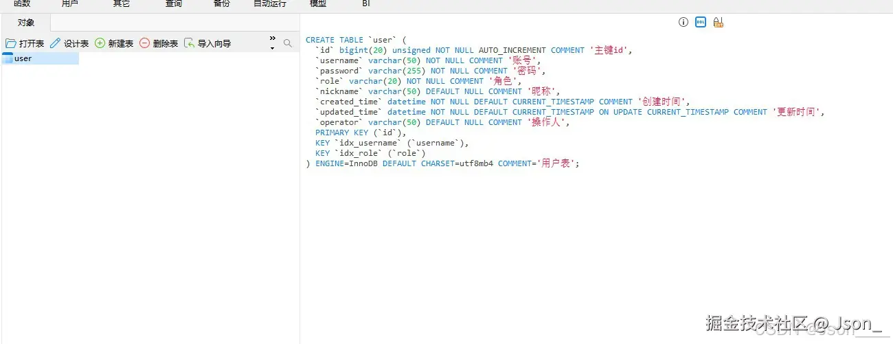Click the `id` bigint(20) column definition line

473,50
